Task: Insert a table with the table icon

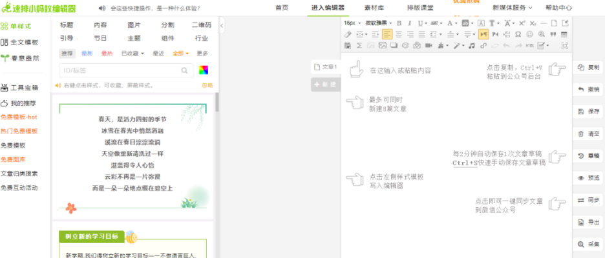Action: pos(564,34)
